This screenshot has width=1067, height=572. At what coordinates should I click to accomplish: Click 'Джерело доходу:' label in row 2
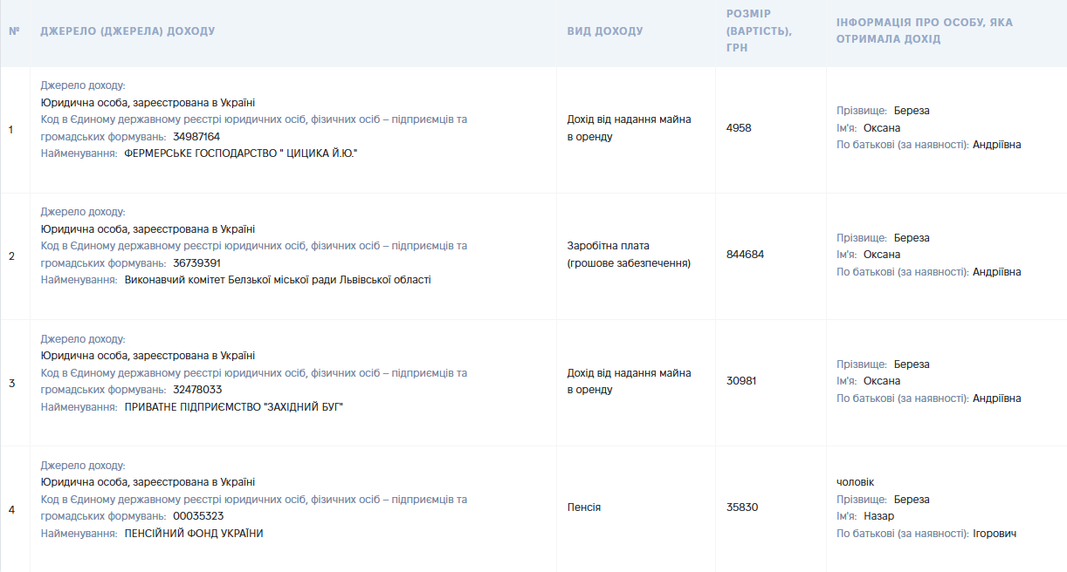point(83,212)
